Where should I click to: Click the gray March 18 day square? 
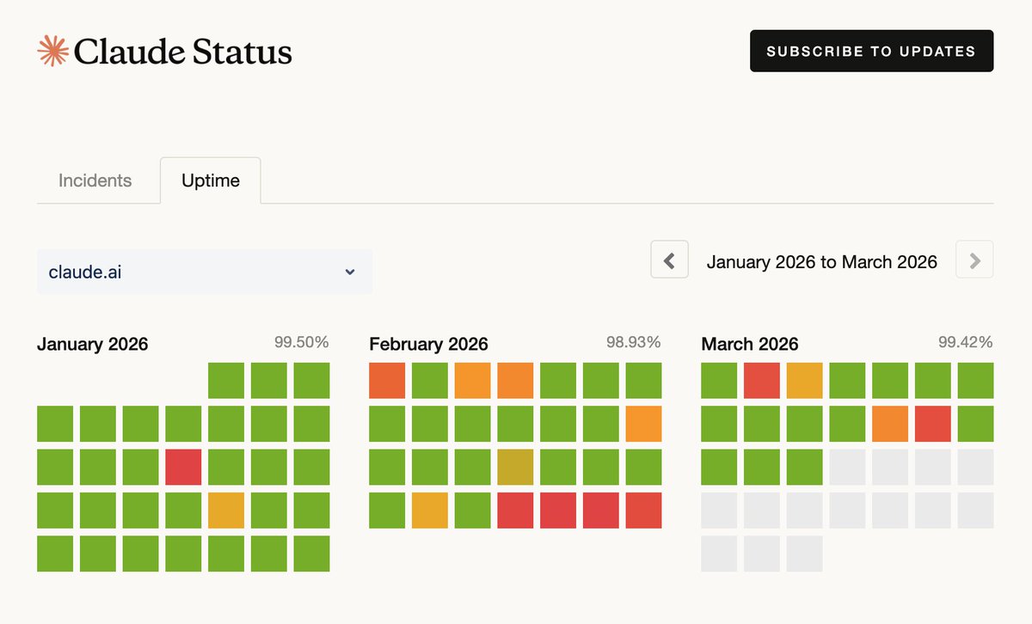click(847, 467)
